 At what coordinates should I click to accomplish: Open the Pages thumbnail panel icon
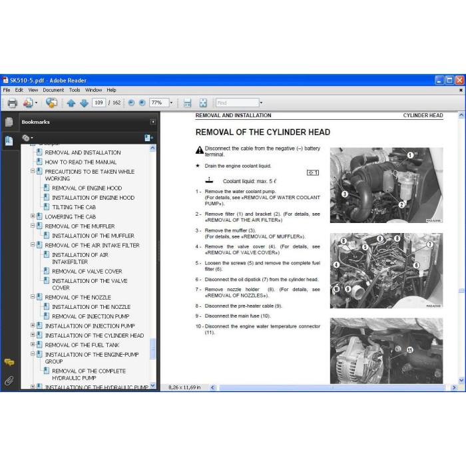(9, 122)
